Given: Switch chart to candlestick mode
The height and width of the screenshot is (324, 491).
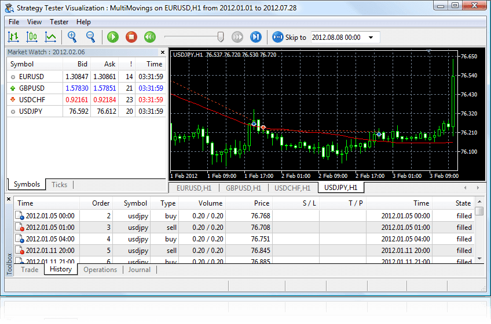Looking at the screenshot, I should (x=32, y=37).
